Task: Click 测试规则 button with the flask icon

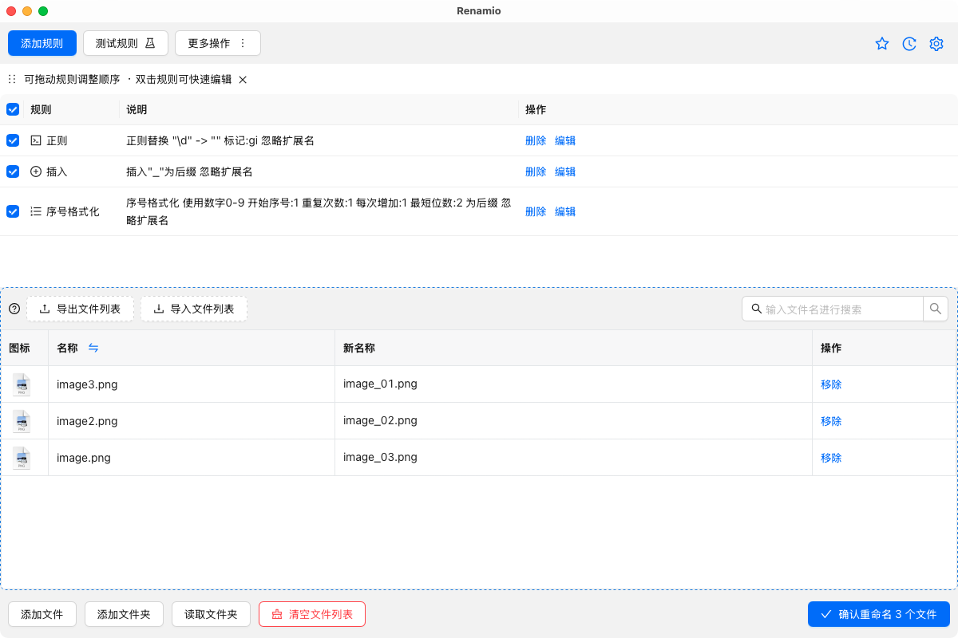Action: [x=125, y=43]
